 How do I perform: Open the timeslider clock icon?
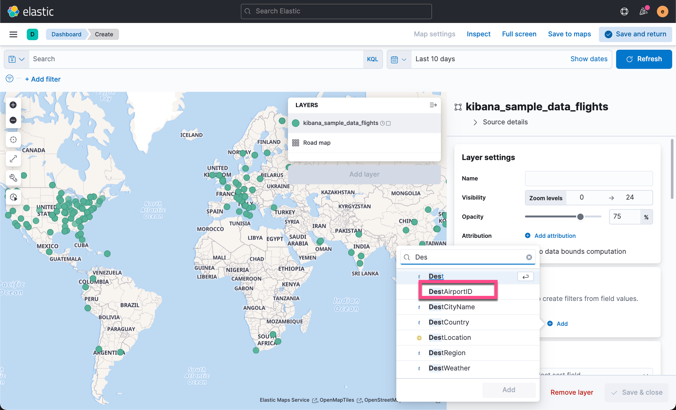tap(13, 197)
